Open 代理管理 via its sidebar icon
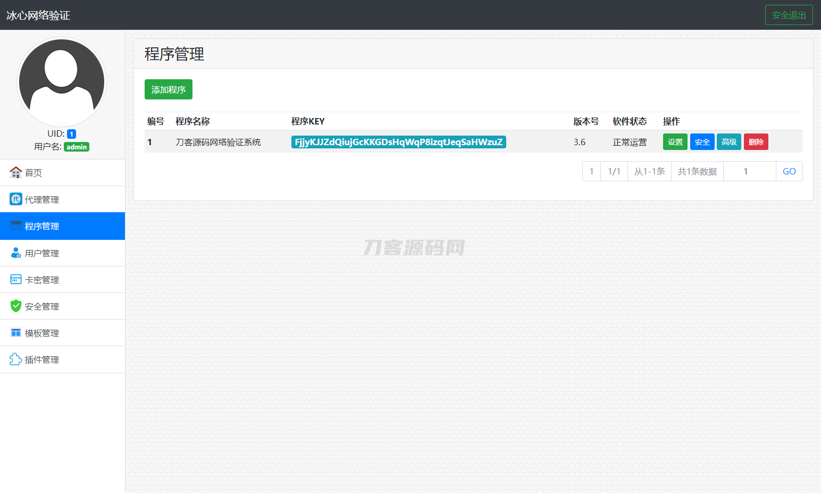Viewport: 821px width, 493px height. tap(15, 199)
